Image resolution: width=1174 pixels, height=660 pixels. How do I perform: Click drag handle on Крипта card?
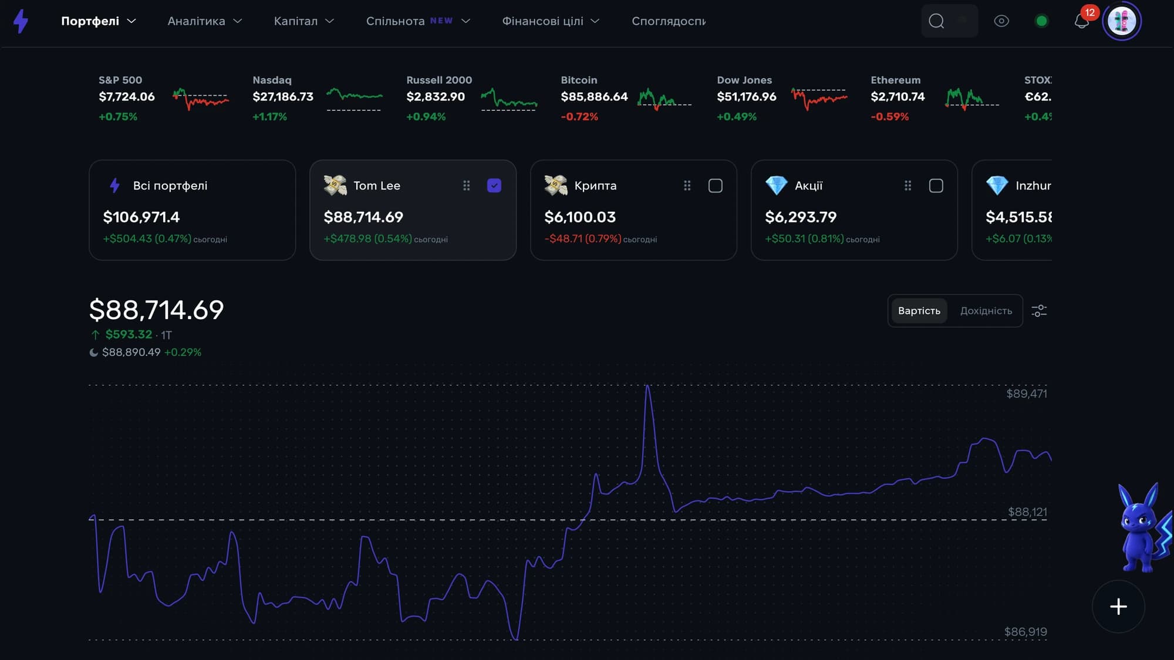[x=687, y=186]
